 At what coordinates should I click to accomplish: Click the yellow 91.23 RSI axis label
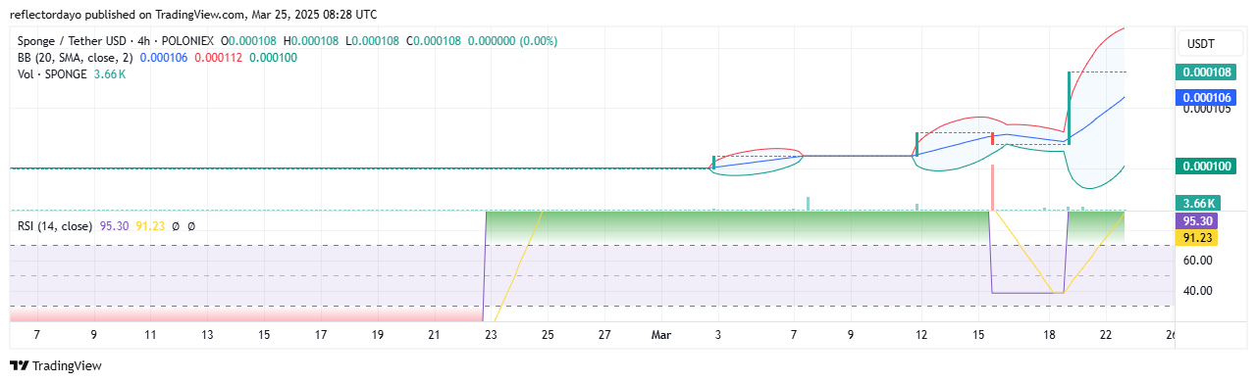(1198, 237)
